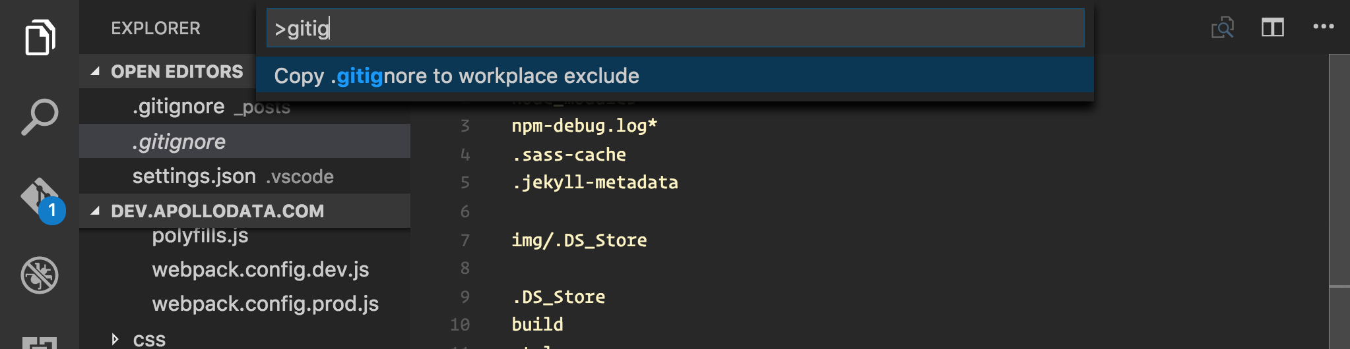Click the img/.DS_Store line
This screenshot has width=1350, height=349.
[579, 240]
